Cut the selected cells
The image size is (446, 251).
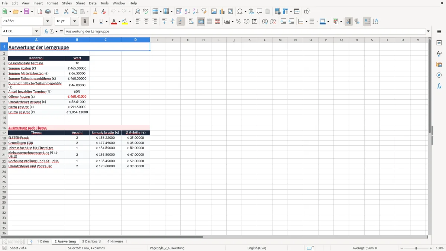pyautogui.click(x=66, y=12)
